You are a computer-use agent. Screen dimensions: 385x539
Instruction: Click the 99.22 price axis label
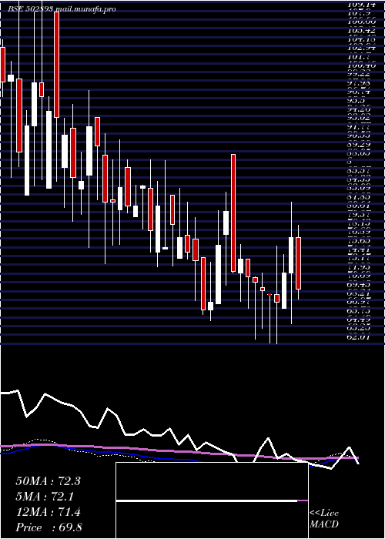point(359,74)
